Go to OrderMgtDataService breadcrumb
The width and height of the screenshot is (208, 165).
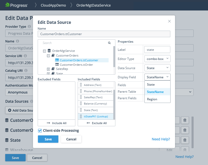tap(93, 5)
